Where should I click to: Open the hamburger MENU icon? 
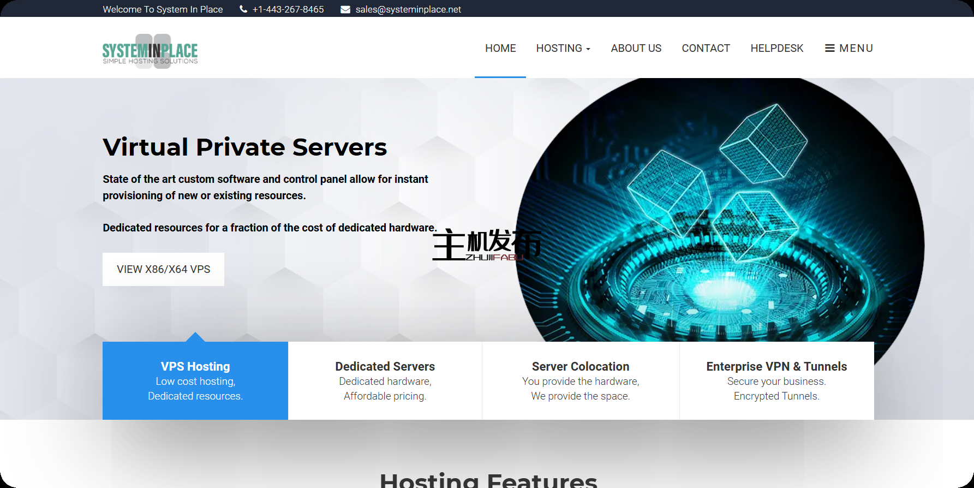[x=829, y=48]
